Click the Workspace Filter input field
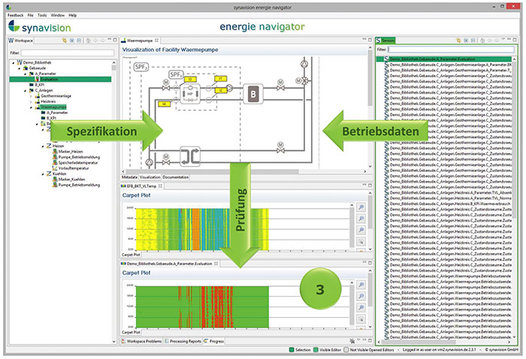526x359 pixels. tap(67, 53)
